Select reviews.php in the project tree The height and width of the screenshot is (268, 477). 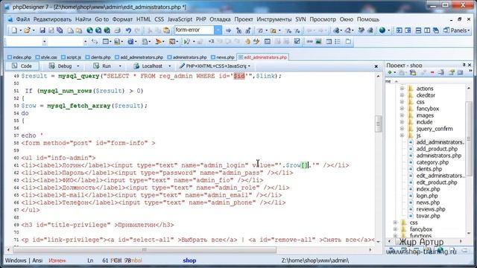point(431,209)
